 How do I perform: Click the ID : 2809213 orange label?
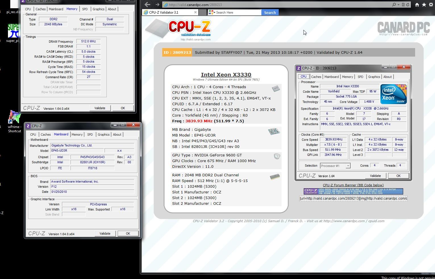pyautogui.click(x=177, y=52)
